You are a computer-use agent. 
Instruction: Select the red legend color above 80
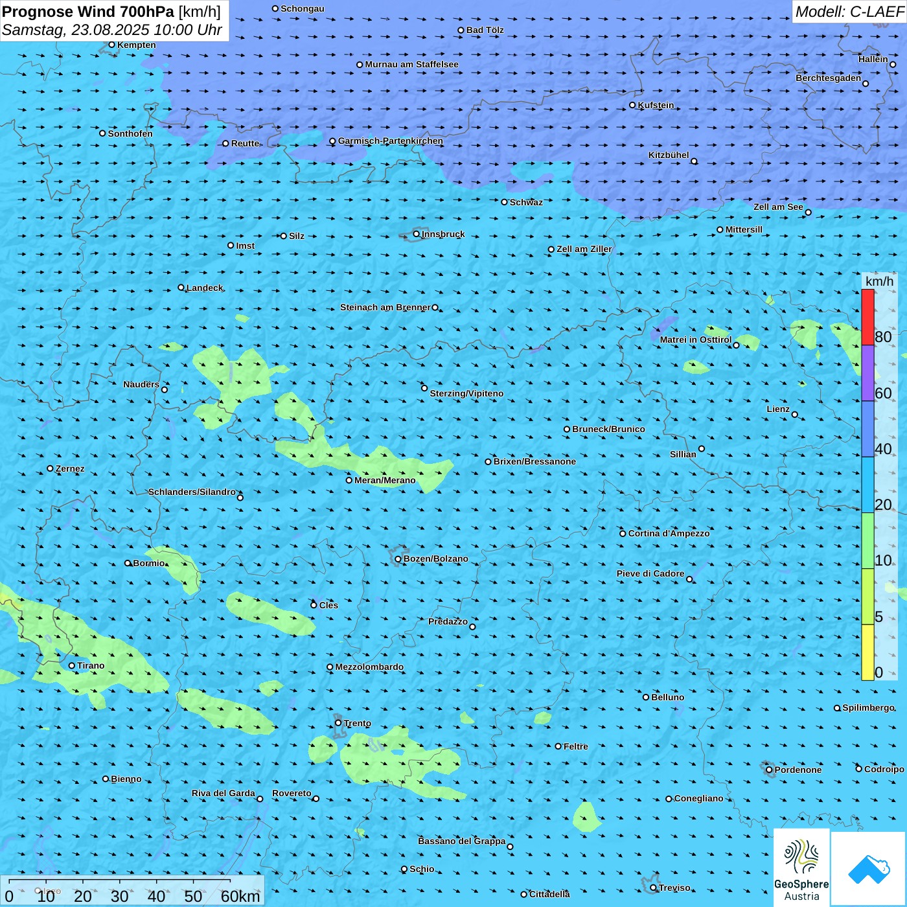coord(867,317)
